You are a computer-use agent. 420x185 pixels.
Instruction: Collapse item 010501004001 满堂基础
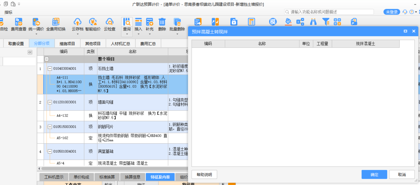tap(50, 151)
